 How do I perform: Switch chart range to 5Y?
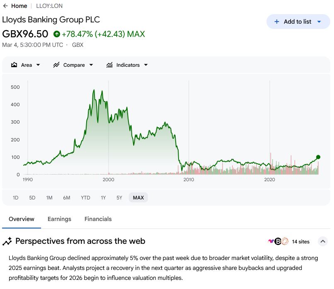point(119,198)
